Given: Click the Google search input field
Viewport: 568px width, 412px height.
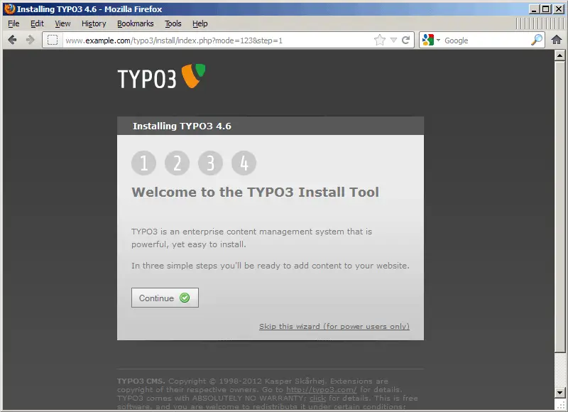Looking at the screenshot, I should pos(486,40).
